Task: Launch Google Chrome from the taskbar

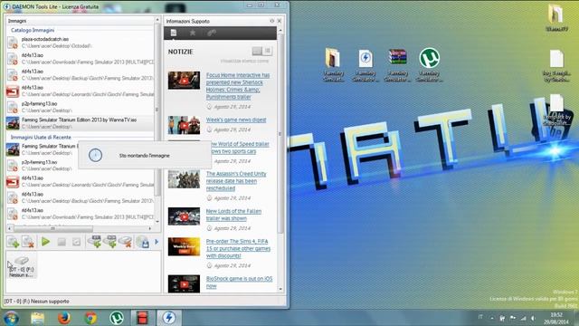Action: coord(90,318)
